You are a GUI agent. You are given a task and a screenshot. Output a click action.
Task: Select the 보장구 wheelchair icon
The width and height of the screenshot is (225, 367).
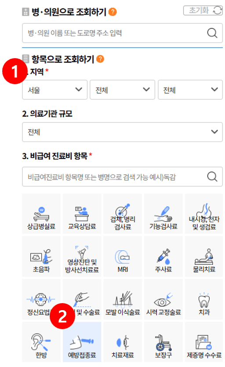[163, 342]
